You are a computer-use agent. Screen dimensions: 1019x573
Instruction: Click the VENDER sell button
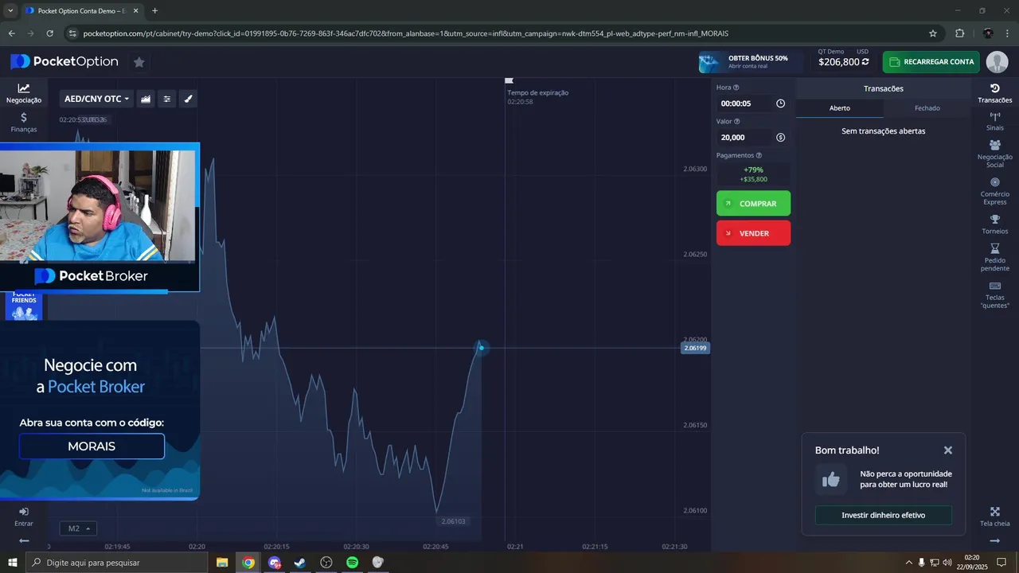click(753, 233)
